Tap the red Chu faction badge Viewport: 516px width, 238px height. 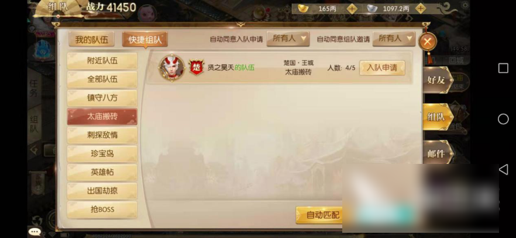pos(197,67)
